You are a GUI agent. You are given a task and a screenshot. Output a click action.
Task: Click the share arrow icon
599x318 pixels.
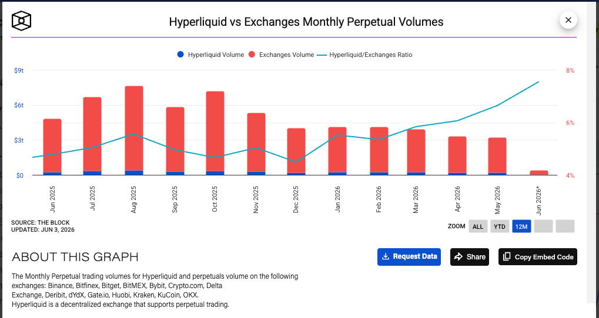tap(458, 256)
